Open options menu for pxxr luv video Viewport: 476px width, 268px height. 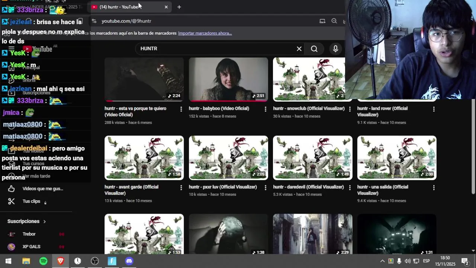[x=265, y=188]
